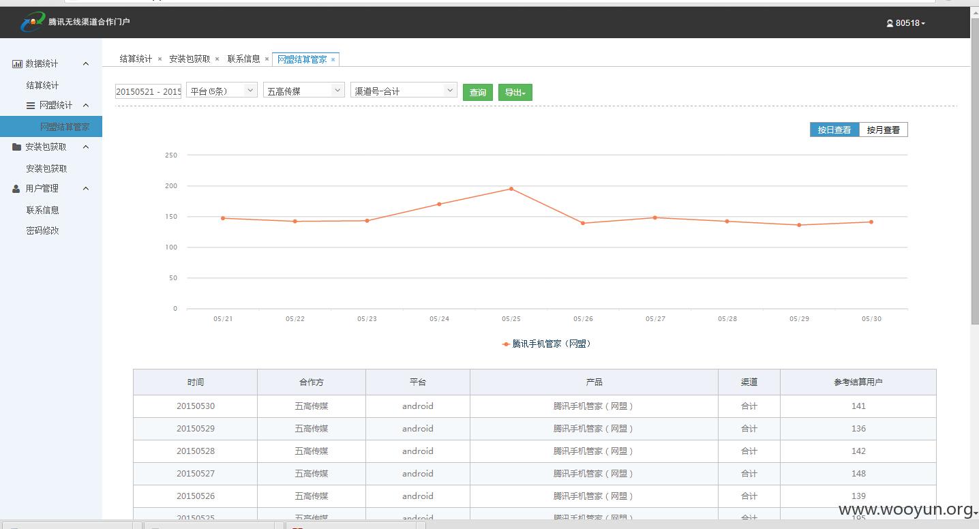Click the 20150526 date cell
The image size is (979, 529).
196,496
